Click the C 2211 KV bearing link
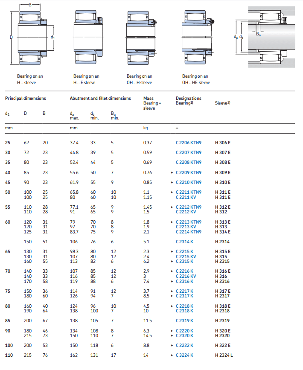The width and height of the screenshot is (303, 370). pyautogui.click(x=186, y=197)
